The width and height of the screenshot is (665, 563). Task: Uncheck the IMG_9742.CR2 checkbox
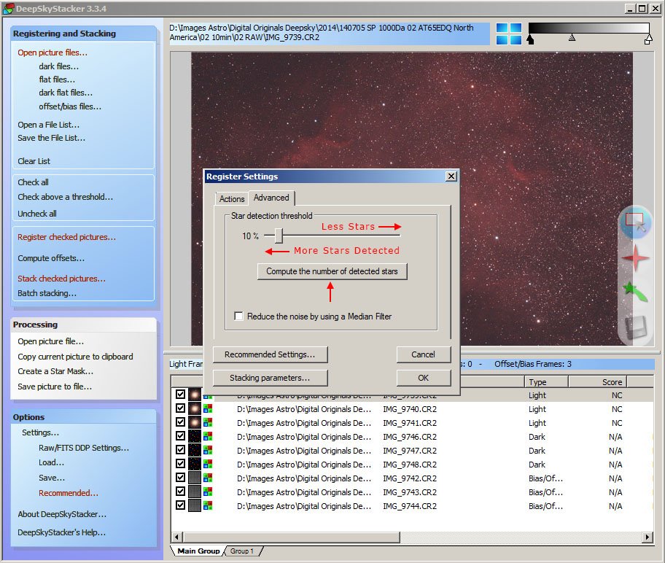pyautogui.click(x=181, y=477)
